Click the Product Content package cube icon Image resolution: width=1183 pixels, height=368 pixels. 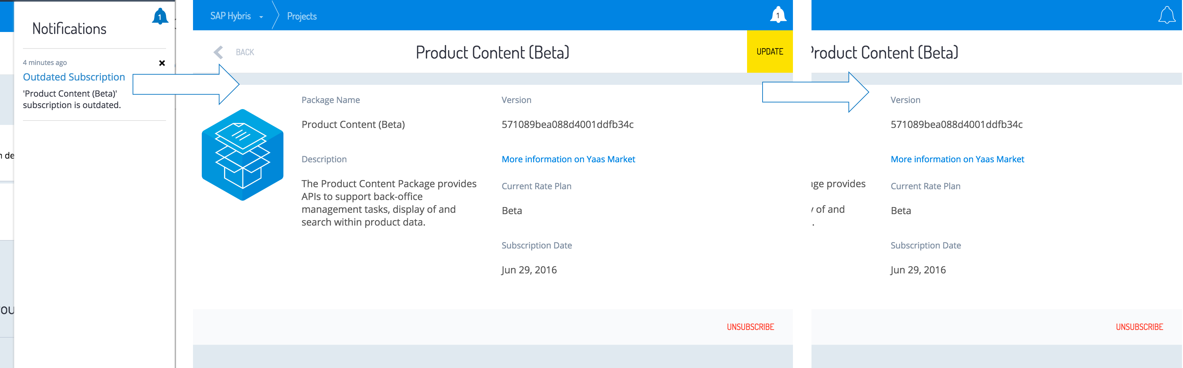(243, 155)
